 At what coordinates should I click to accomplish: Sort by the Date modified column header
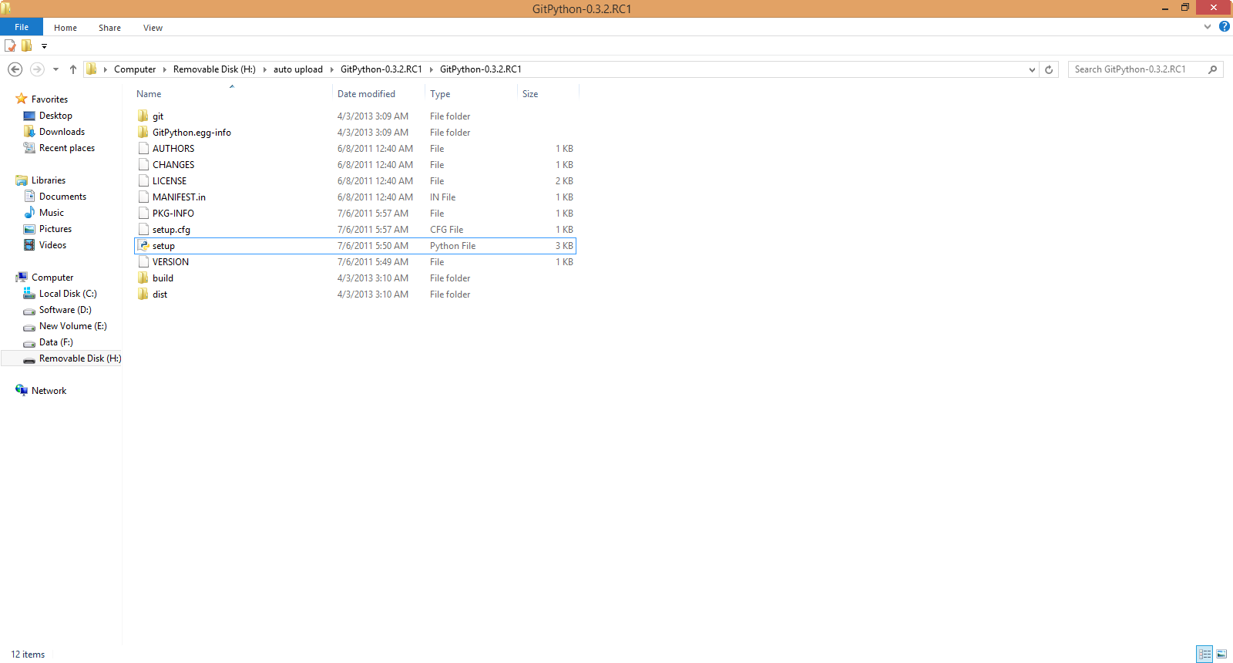point(366,94)
